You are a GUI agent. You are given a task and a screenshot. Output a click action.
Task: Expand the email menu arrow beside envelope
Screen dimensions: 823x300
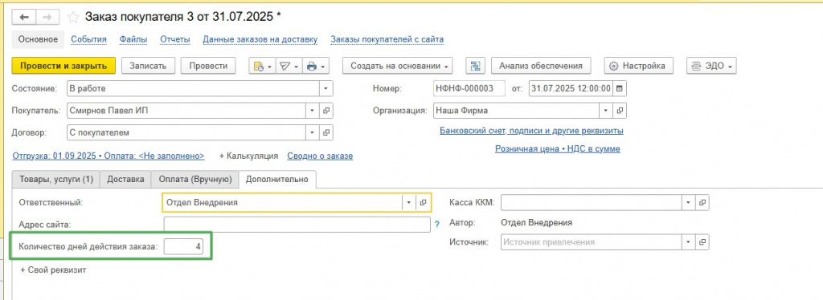(x=296, y=67)
